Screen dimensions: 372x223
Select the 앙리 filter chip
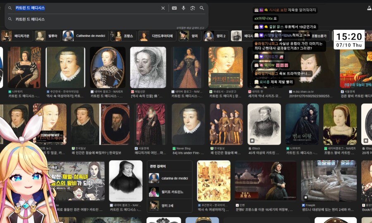[x=189, y=36]
